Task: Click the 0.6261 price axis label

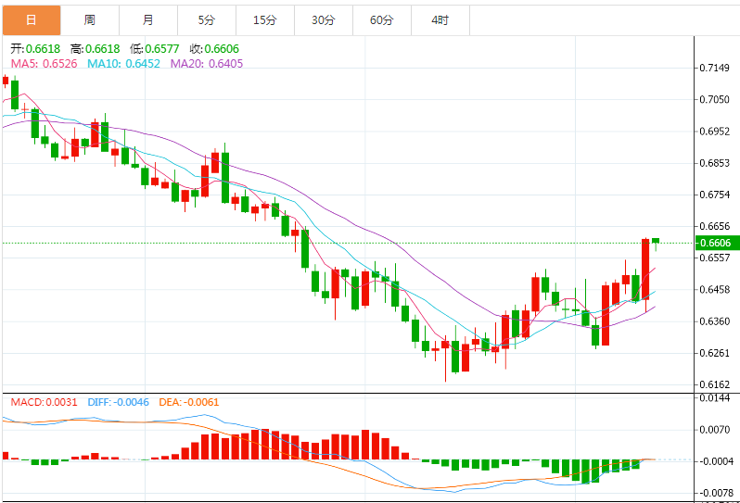Action: [715, 353]
